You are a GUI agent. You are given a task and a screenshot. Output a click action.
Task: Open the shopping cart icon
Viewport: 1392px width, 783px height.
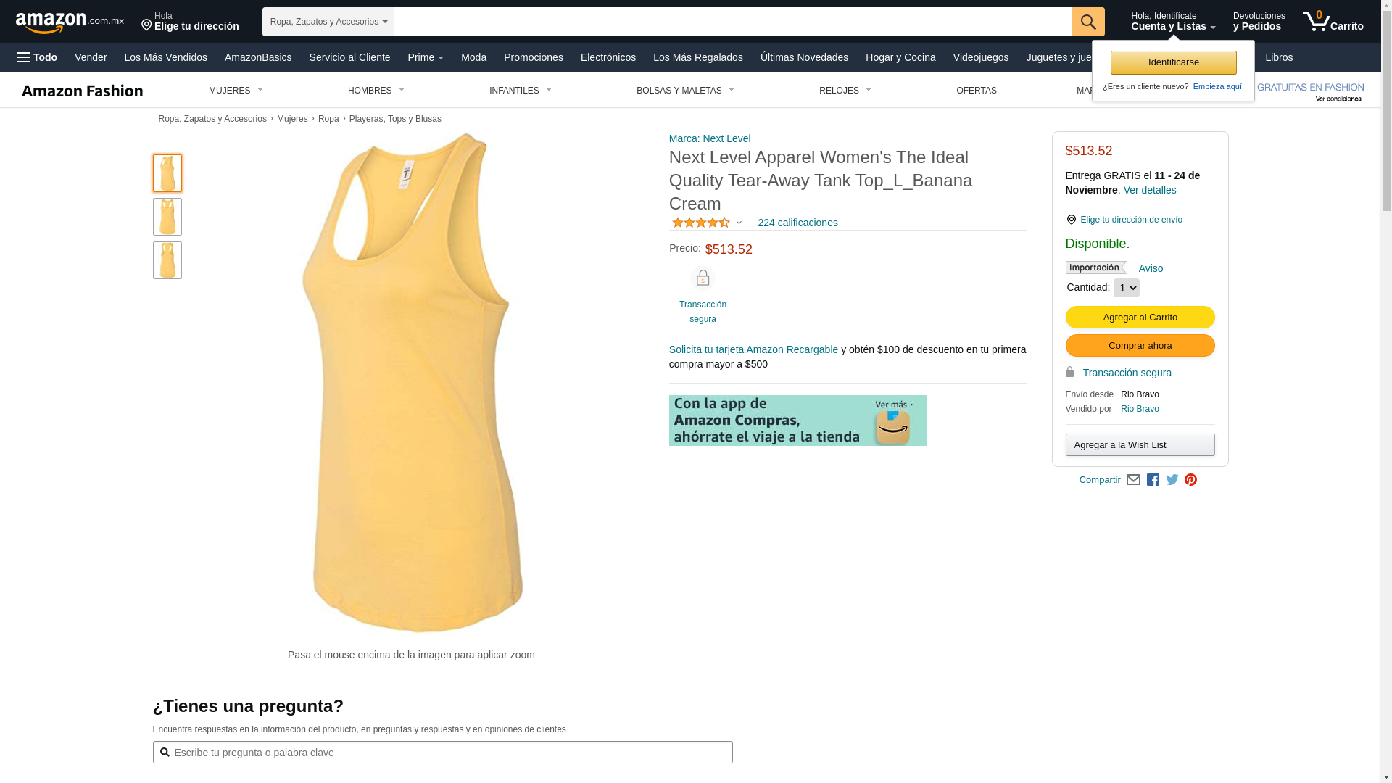pos(1333,22)
